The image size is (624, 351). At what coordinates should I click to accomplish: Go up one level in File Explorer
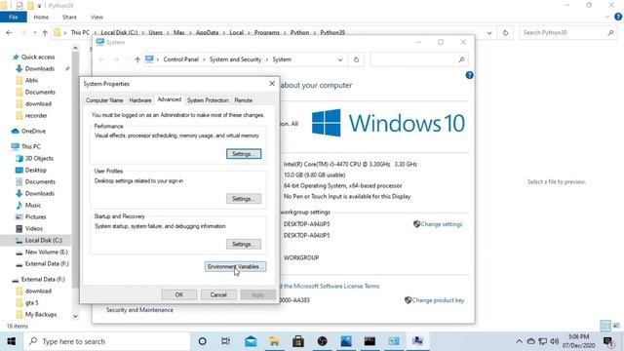coord(45,32)
